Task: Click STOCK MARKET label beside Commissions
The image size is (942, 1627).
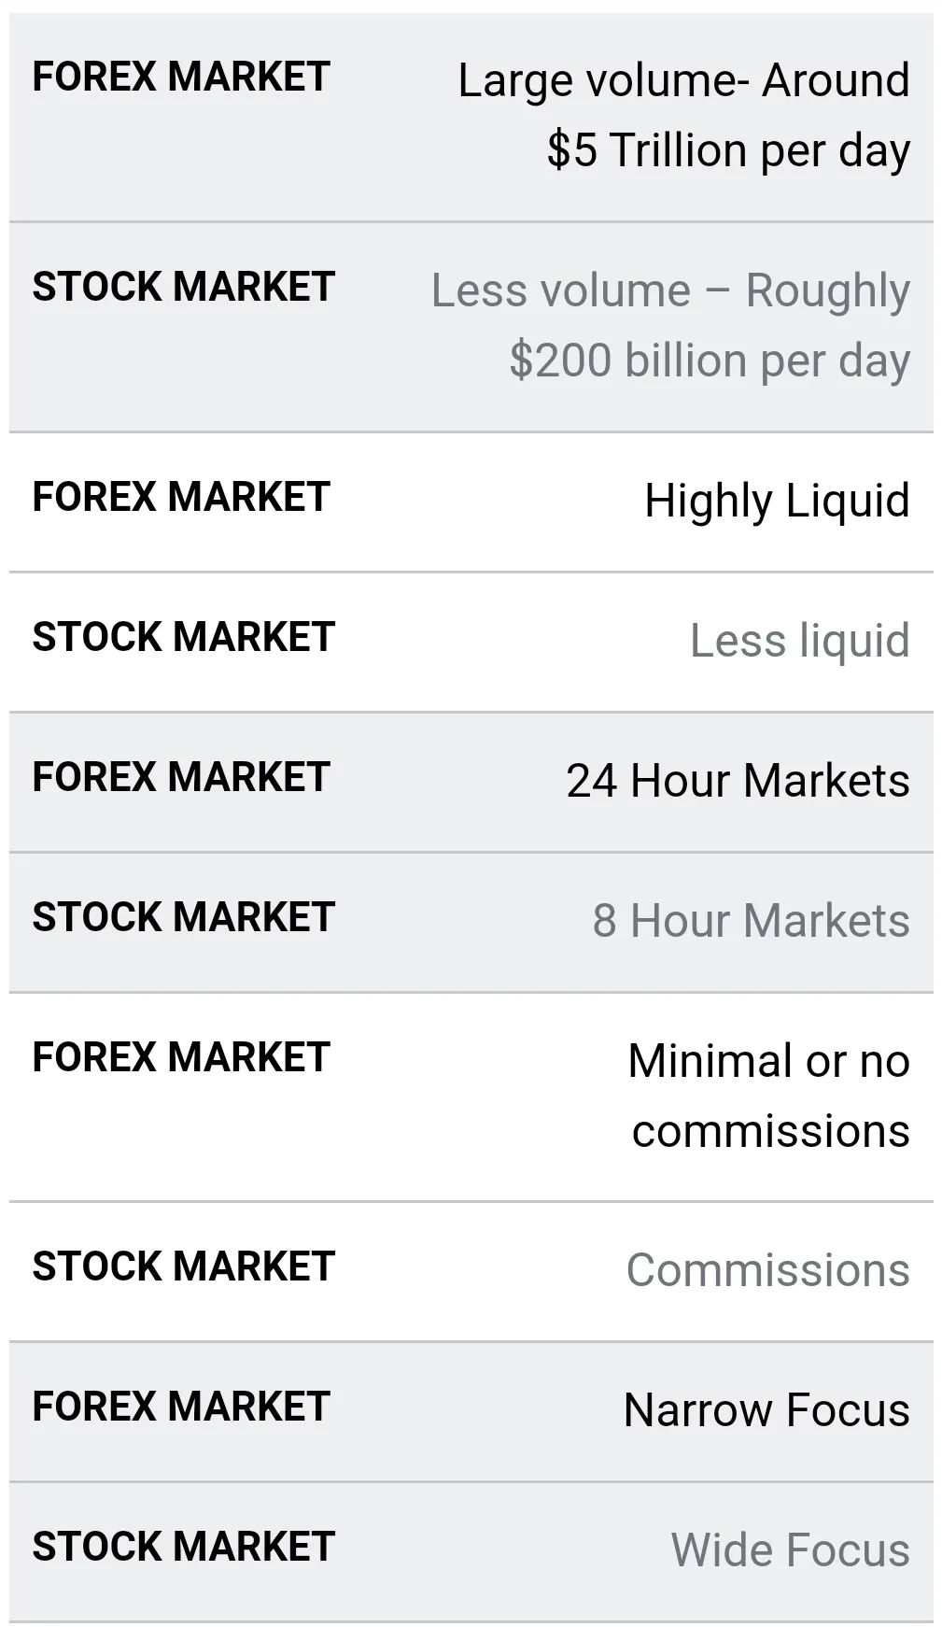Action: click(183, 1266)
